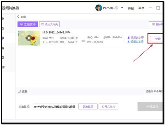
Task: Click the 全部转换 button
Action: point(150,107)
